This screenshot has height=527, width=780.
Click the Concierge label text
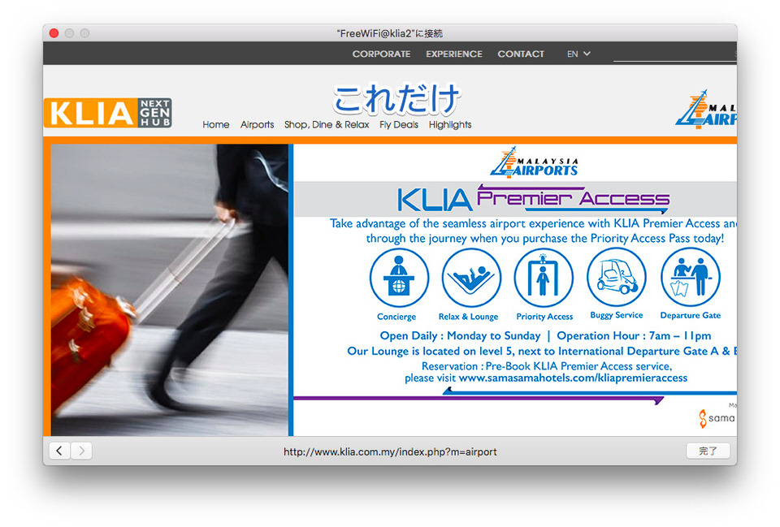tap(396, 317)
